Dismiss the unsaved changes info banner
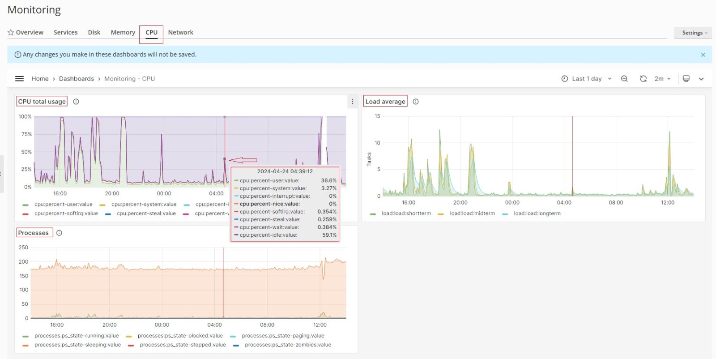The height and width of the screenshot is (359, 716). pyautogui.click(x=703, y=55)
